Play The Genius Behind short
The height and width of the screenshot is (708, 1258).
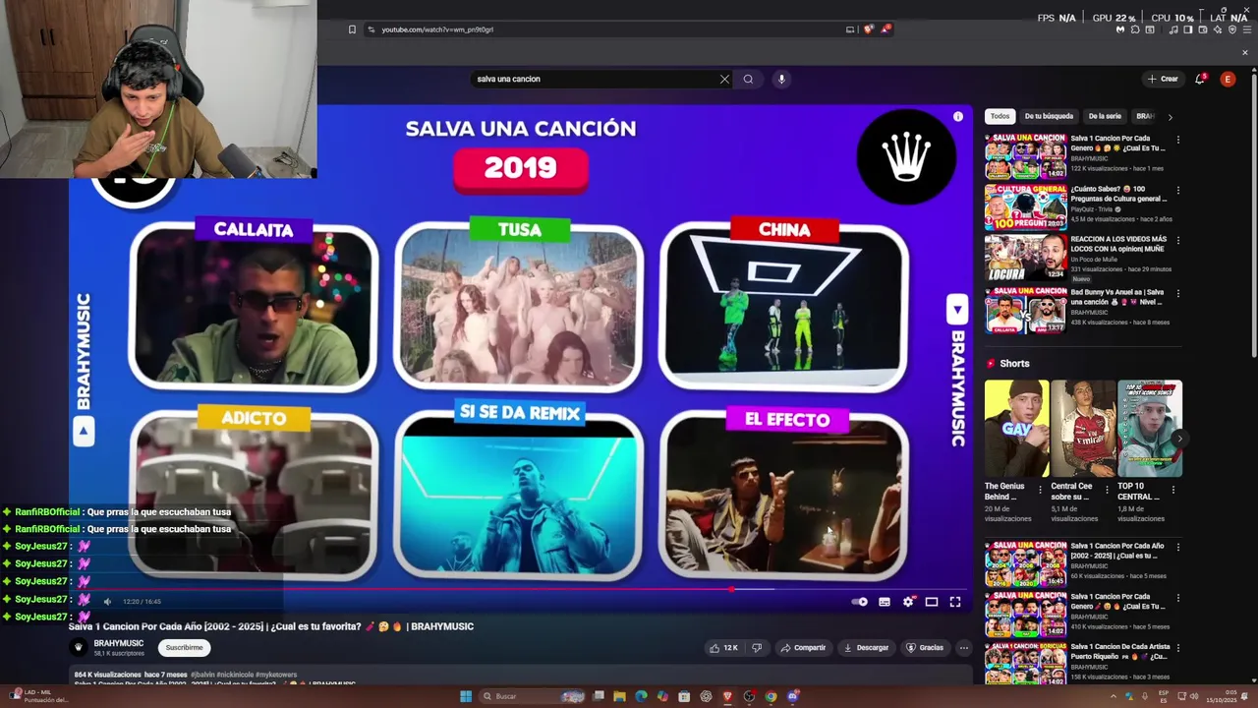click(x=1016, y=429)
